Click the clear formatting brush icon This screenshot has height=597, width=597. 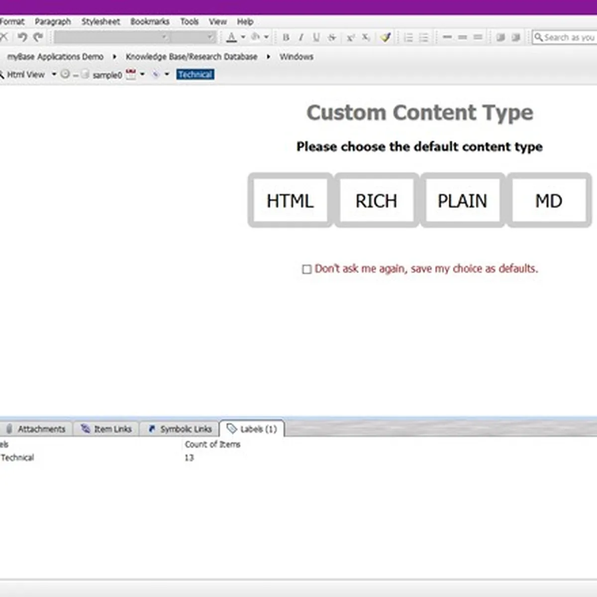coord(386,37)
